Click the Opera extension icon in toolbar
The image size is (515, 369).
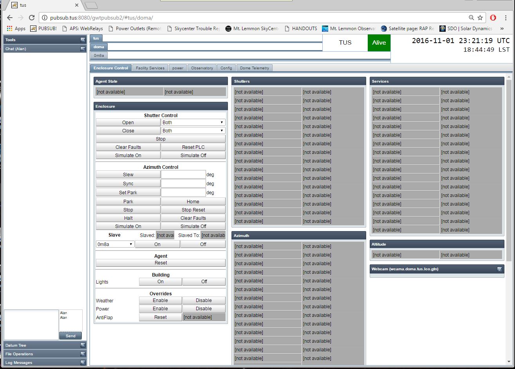coord(493,18)
